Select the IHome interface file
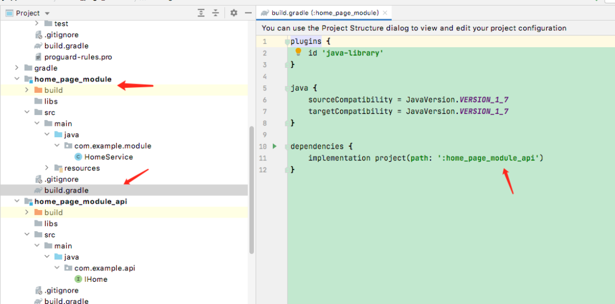Image resolution: width=615 pixels, height=304 pixels. [96, 280]
